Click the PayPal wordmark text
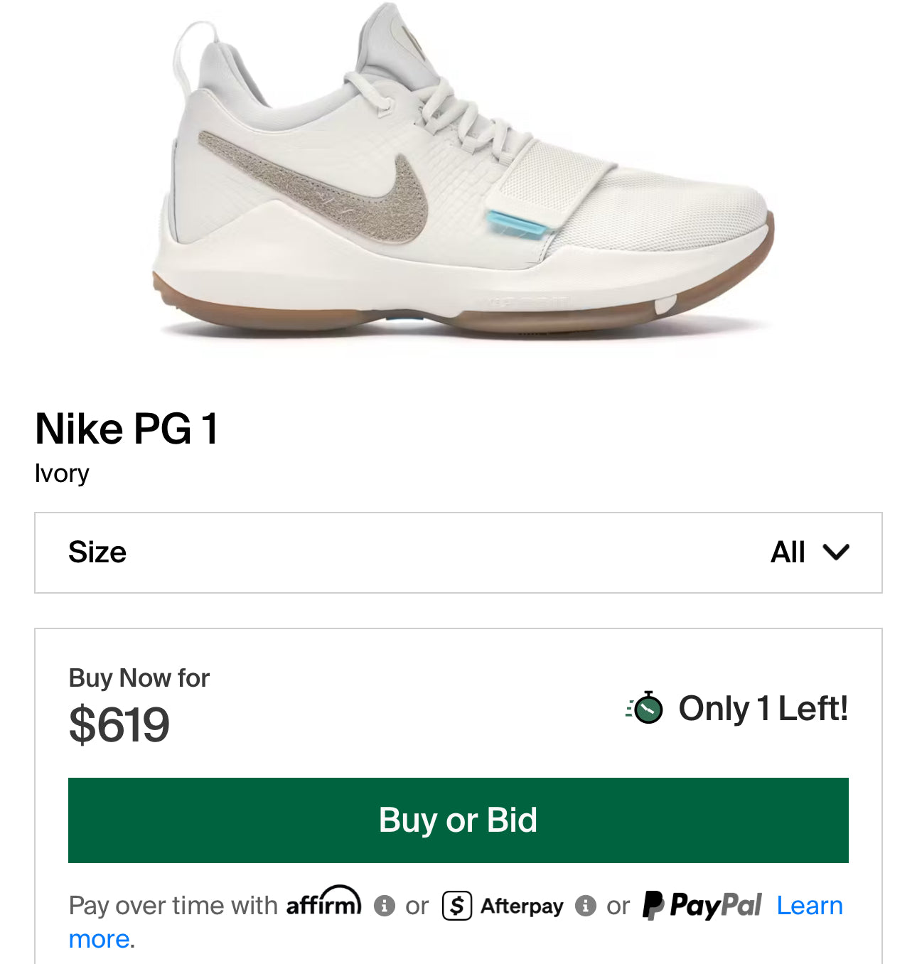Screen dimensions: 917x964 715,906
